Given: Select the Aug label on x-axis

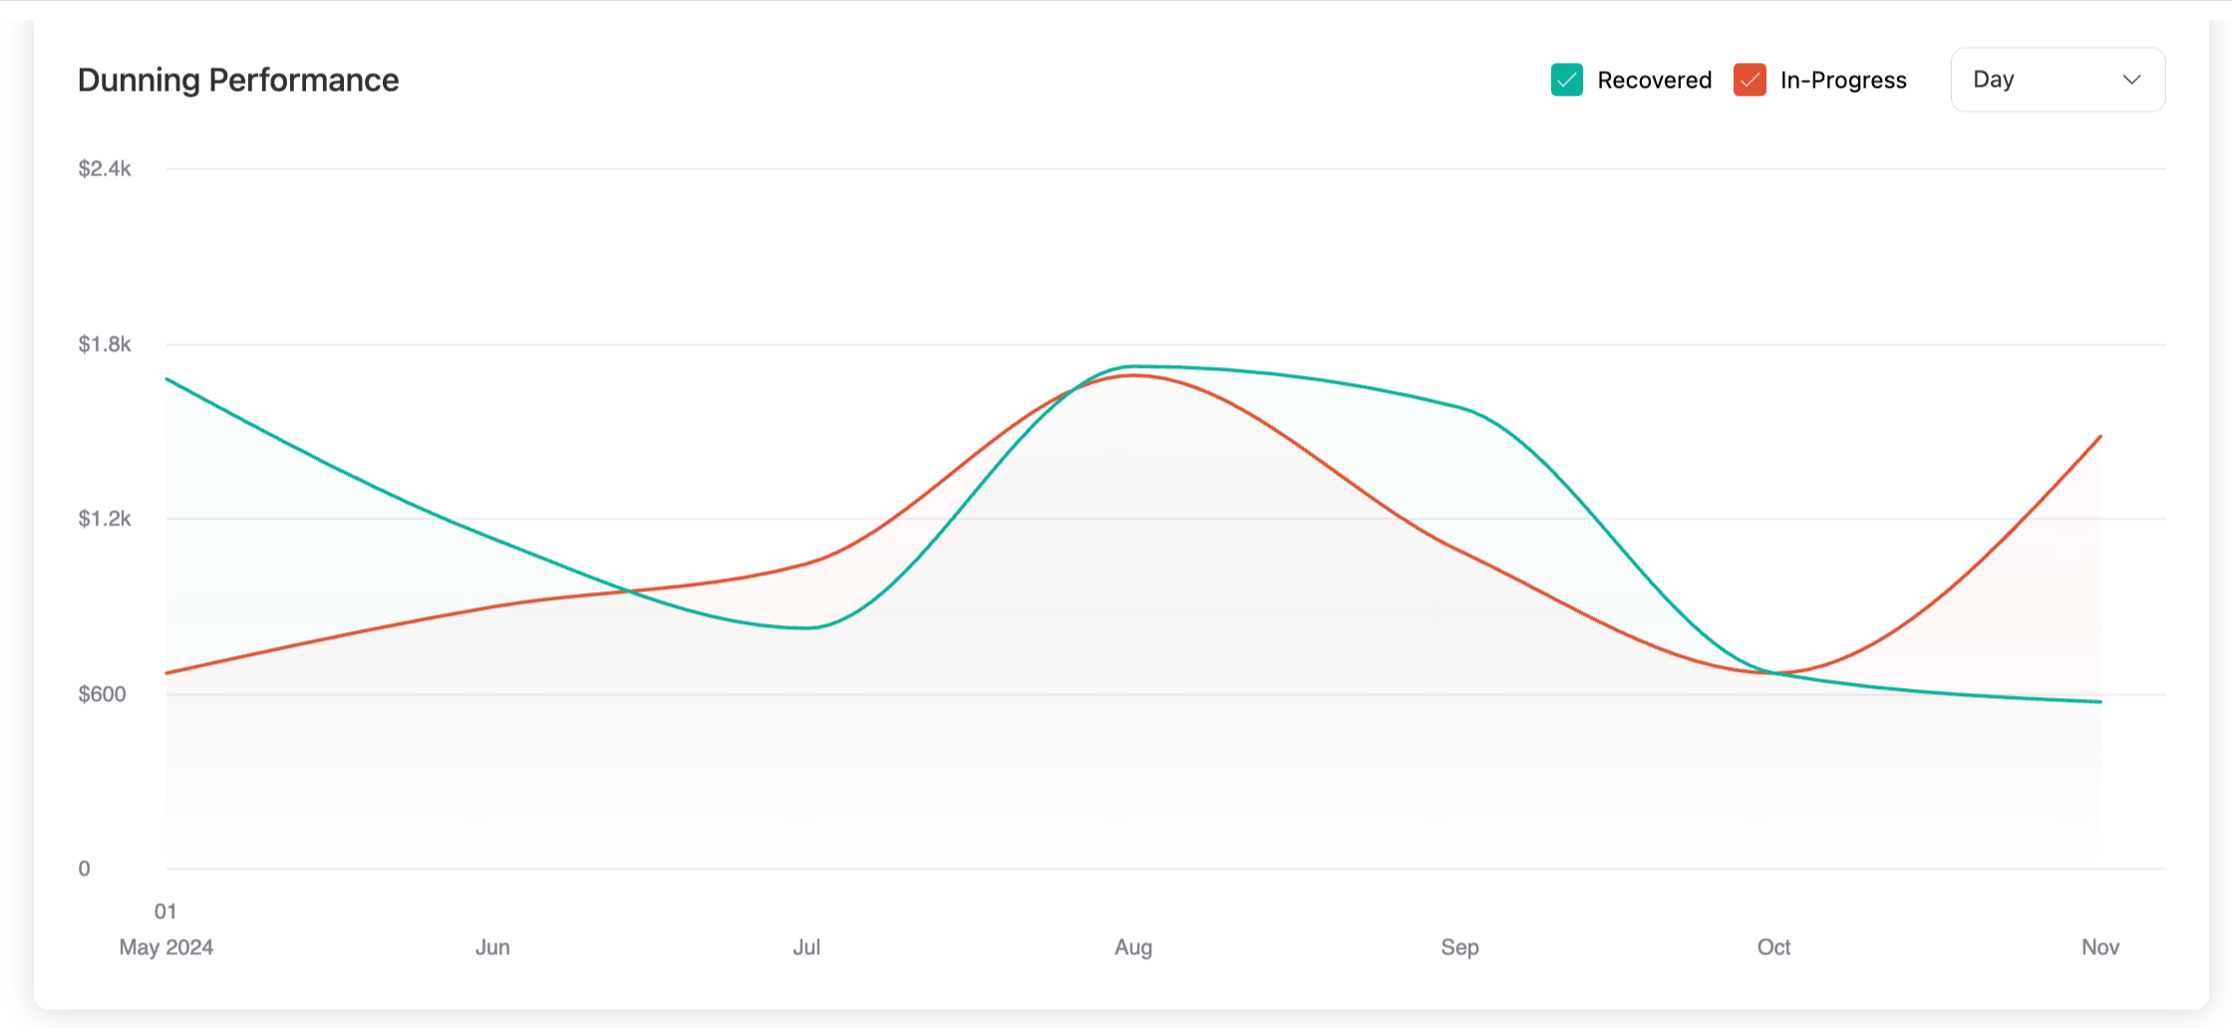Looking at the screenshot, I should point(1132,947).
